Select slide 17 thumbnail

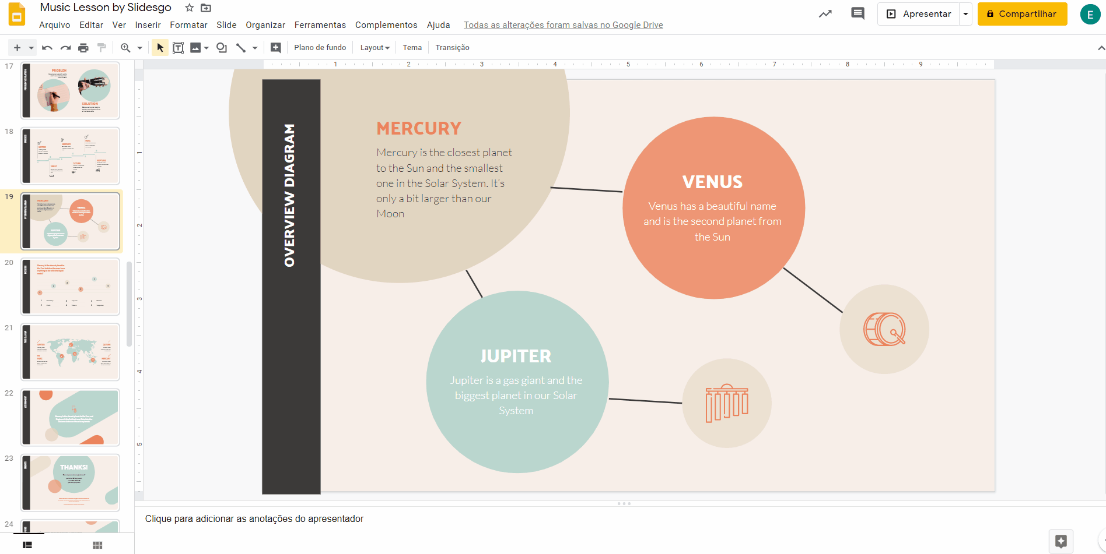tap(71, 90)
